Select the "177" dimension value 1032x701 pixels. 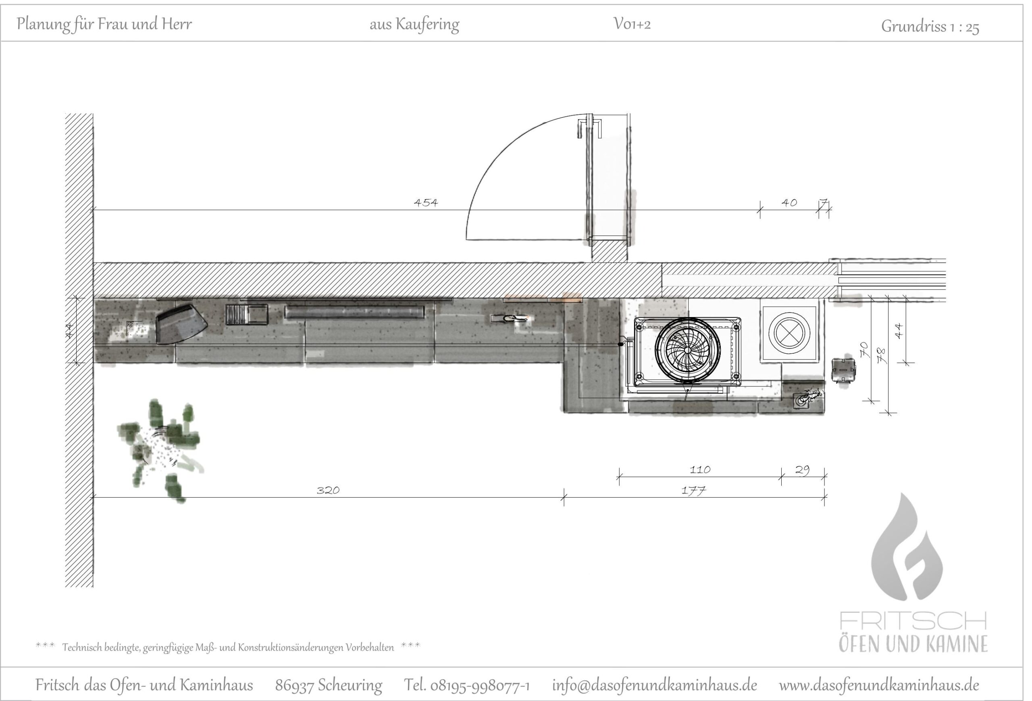coord(694,490)
